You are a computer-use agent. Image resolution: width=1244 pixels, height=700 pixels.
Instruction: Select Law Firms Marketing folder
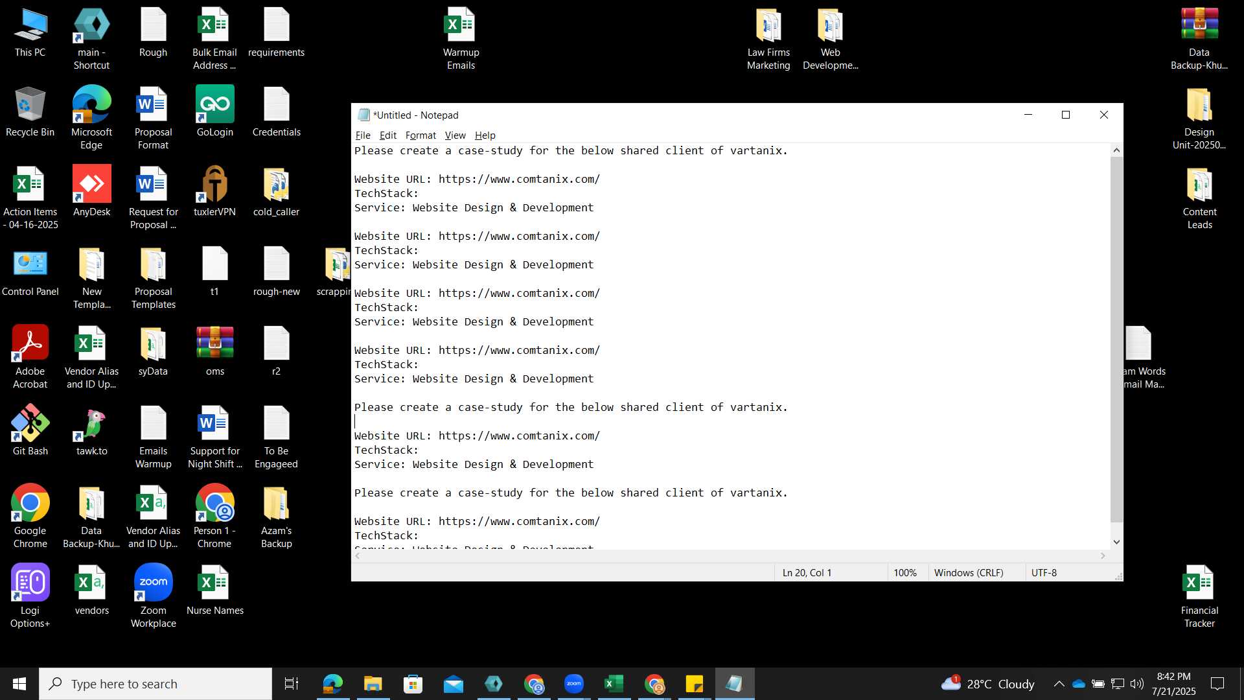tap(768, 38)
